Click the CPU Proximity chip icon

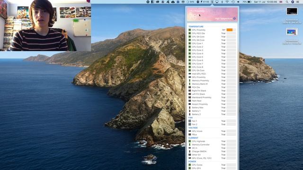click(190, 30)
